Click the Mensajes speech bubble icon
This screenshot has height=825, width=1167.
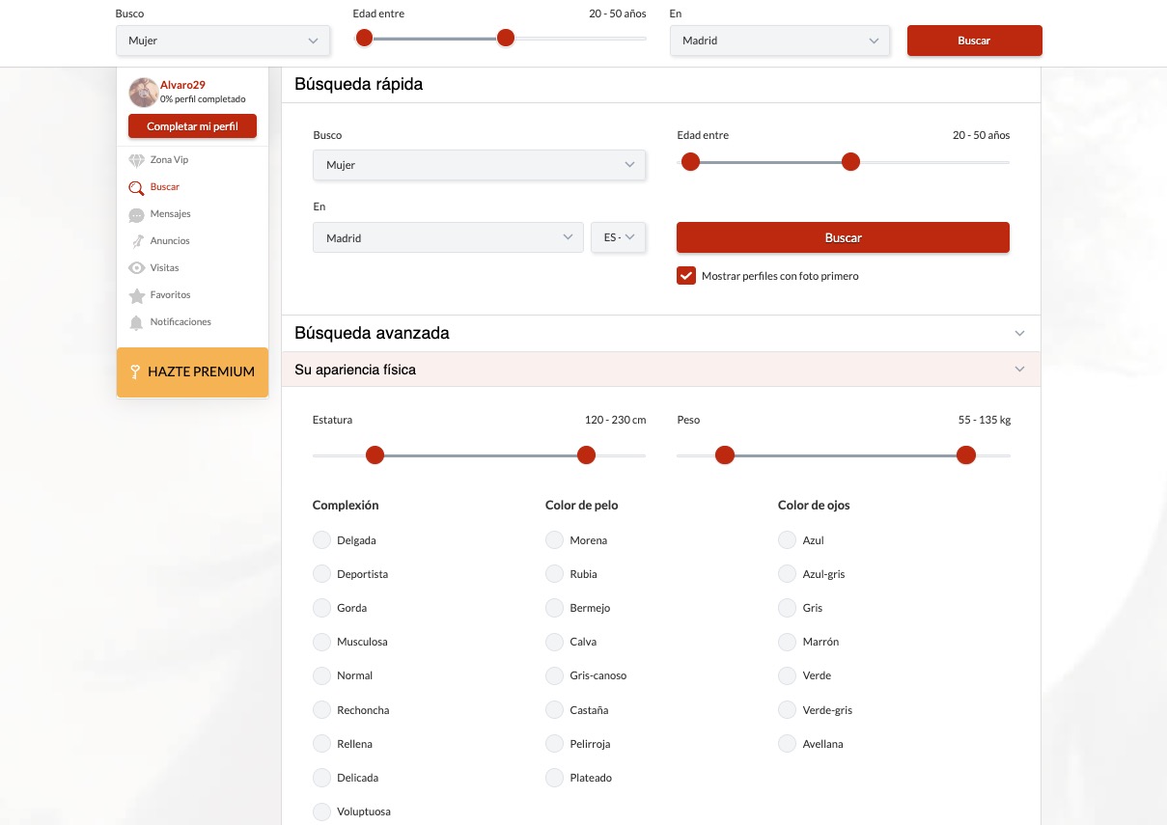tap(136, 214)
